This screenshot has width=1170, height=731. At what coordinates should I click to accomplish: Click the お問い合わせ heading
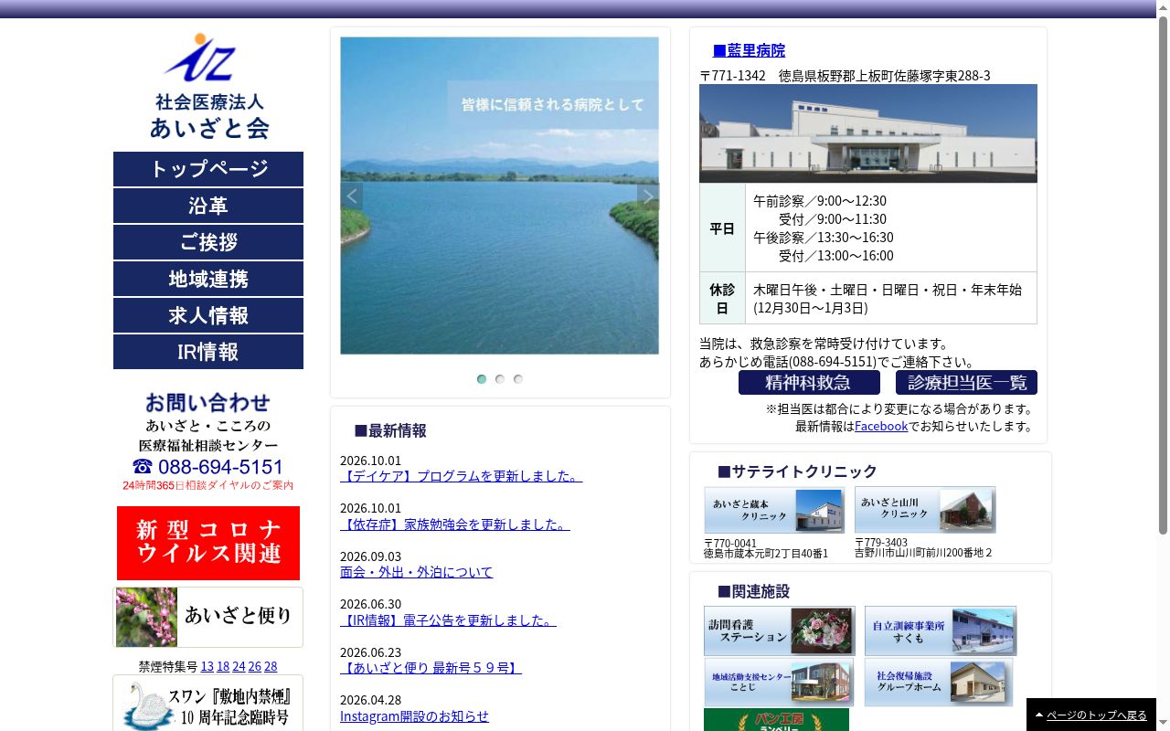coord(208,402)
